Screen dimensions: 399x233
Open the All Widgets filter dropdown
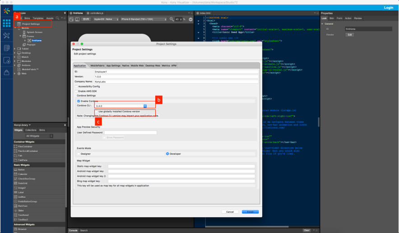[x=39, y=136]
